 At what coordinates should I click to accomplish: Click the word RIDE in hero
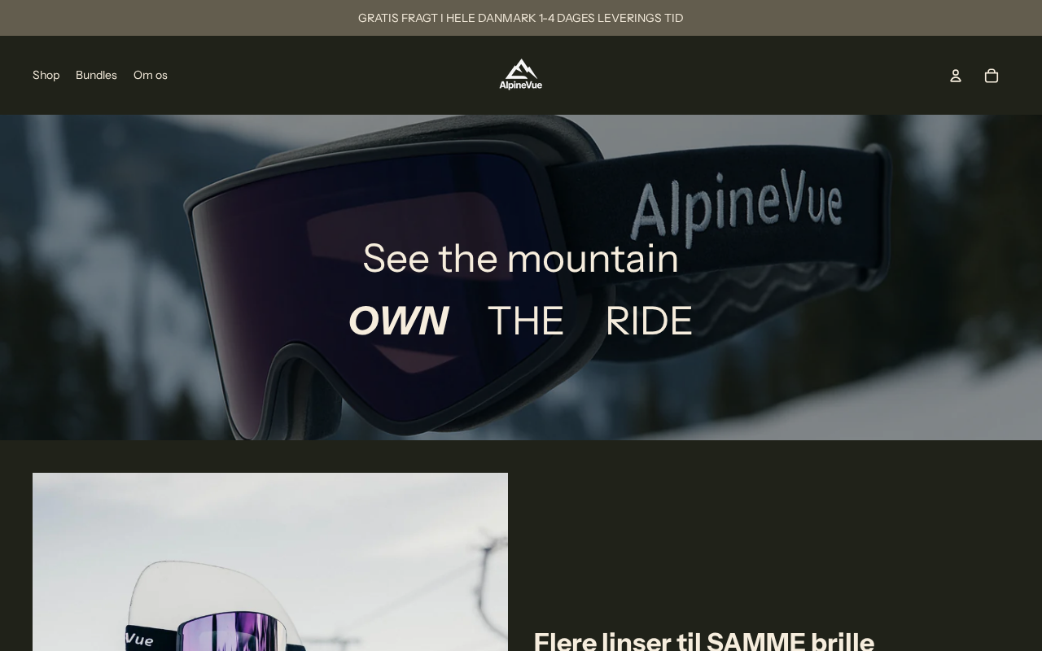point(649,321)
